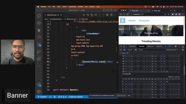Open console settings gear beside Default levels
Image resolution: width=186 pixels, height=104 pixels.
point(183,50)
